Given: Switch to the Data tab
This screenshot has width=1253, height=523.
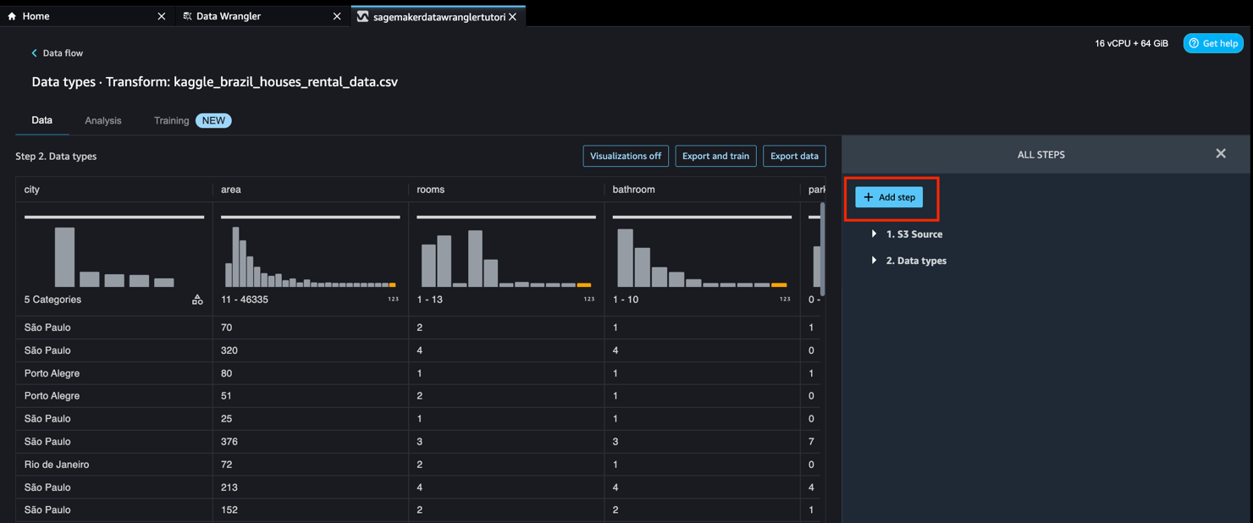Looking at the screenshot, I should [41, 120].
